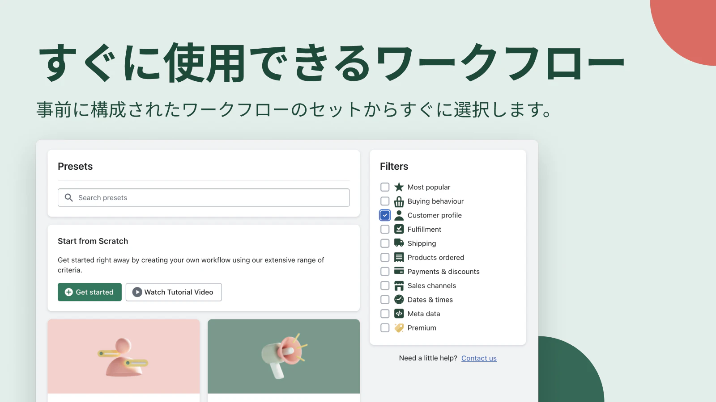
Task: Click the clock icon next to Dates & times
Action: click(399, 299)
